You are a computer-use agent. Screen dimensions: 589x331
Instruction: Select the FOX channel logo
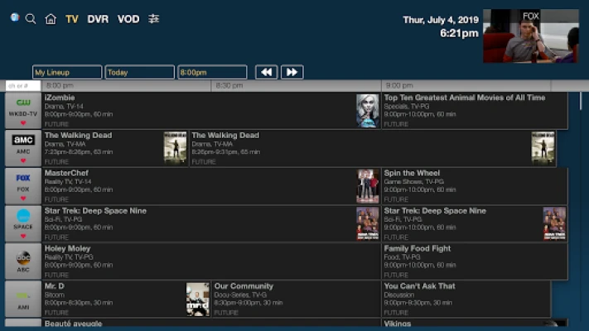[x=23, y=178]
